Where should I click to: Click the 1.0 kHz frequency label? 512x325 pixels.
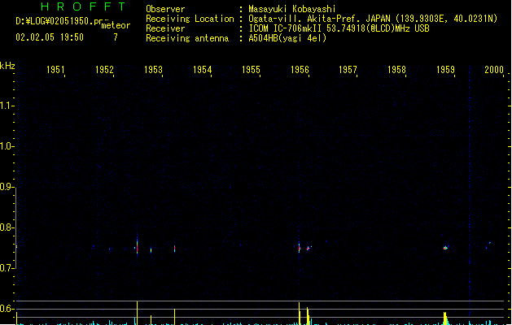[6, 145]
